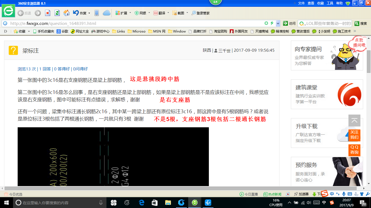This screenshot has height=208, width=371.
Task: Open the 游戏中心 bookmark
Action: pyautogui.click(x=100, y=31)
